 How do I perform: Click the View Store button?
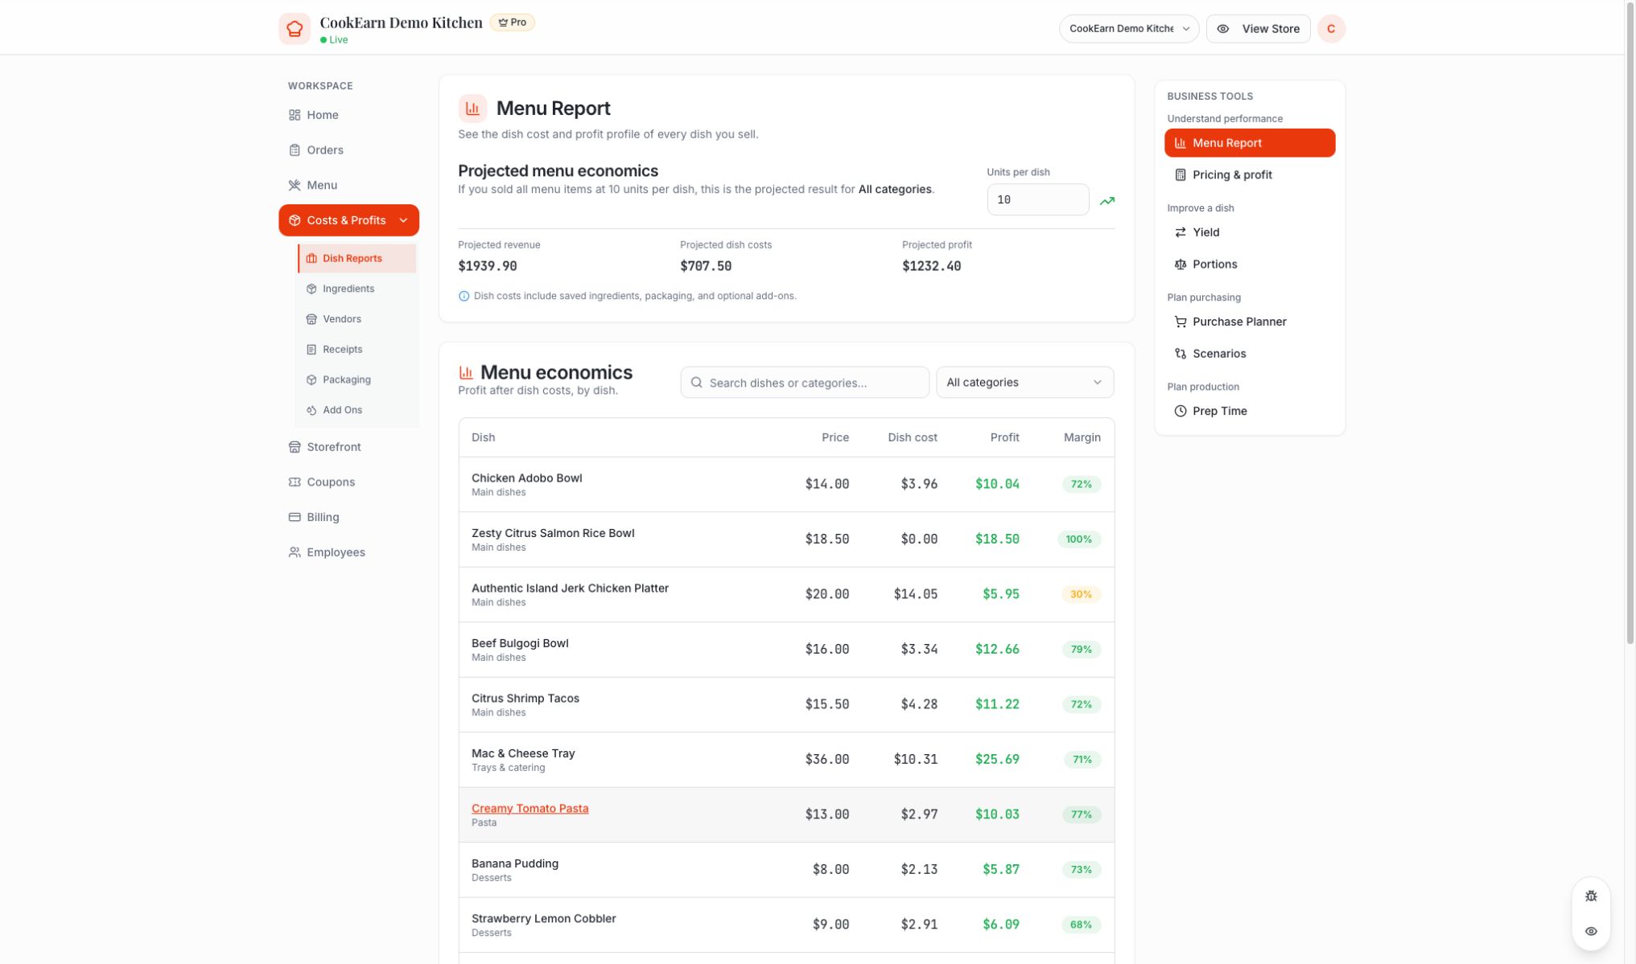point(1258,29)
